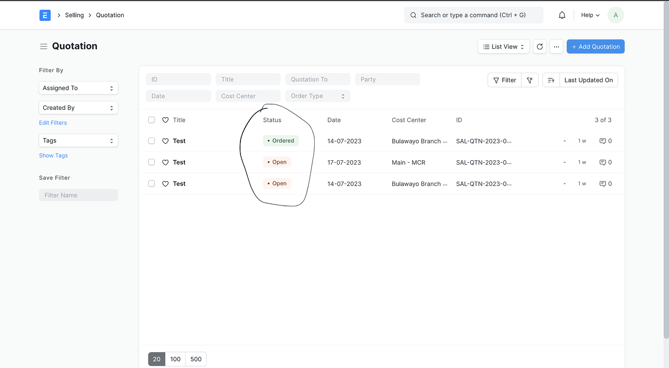The height and width of the screenshot is (368, 669).
Task: Open the ellipsis menu beside refresh
Action: [556, 46]
